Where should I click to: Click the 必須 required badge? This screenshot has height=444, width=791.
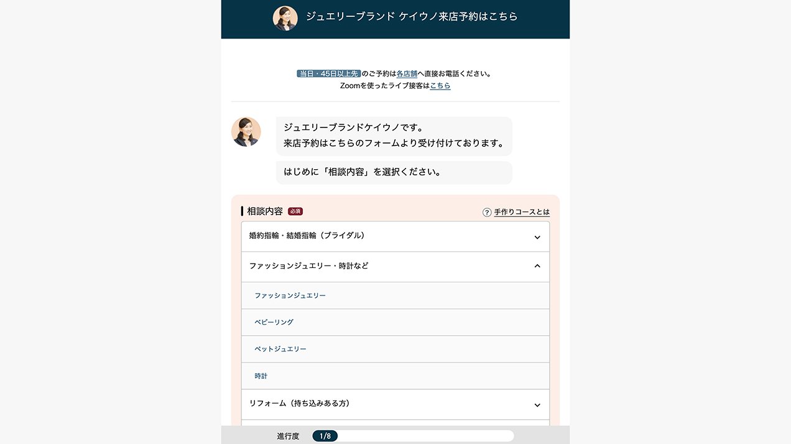pos(295,211)
